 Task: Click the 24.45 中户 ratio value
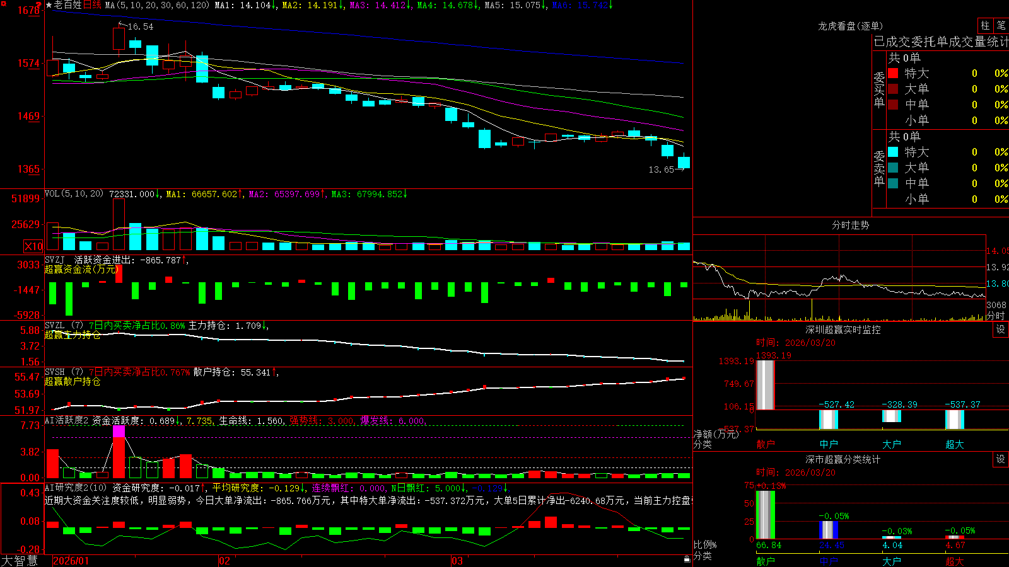point(832,545)
